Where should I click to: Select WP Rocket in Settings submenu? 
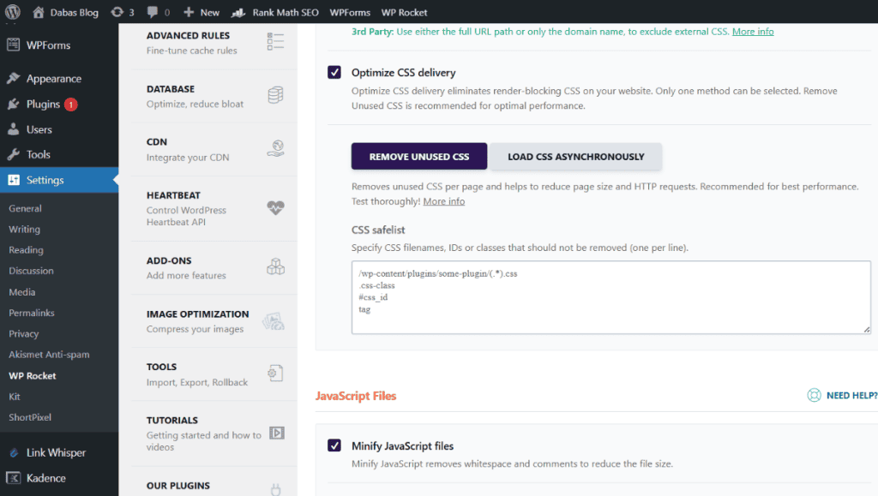coord(32,376)
